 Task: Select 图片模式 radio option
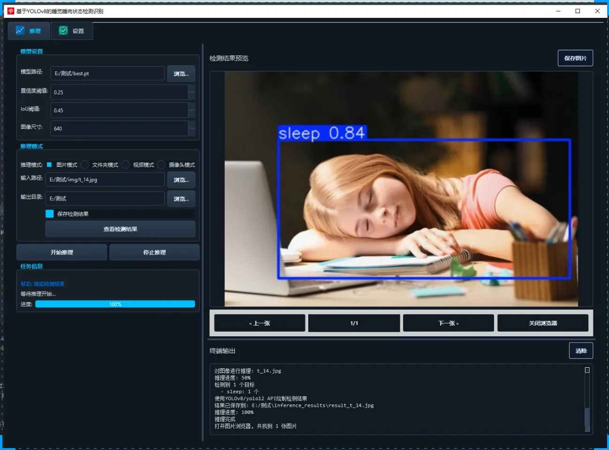click(x=61, y=165)
